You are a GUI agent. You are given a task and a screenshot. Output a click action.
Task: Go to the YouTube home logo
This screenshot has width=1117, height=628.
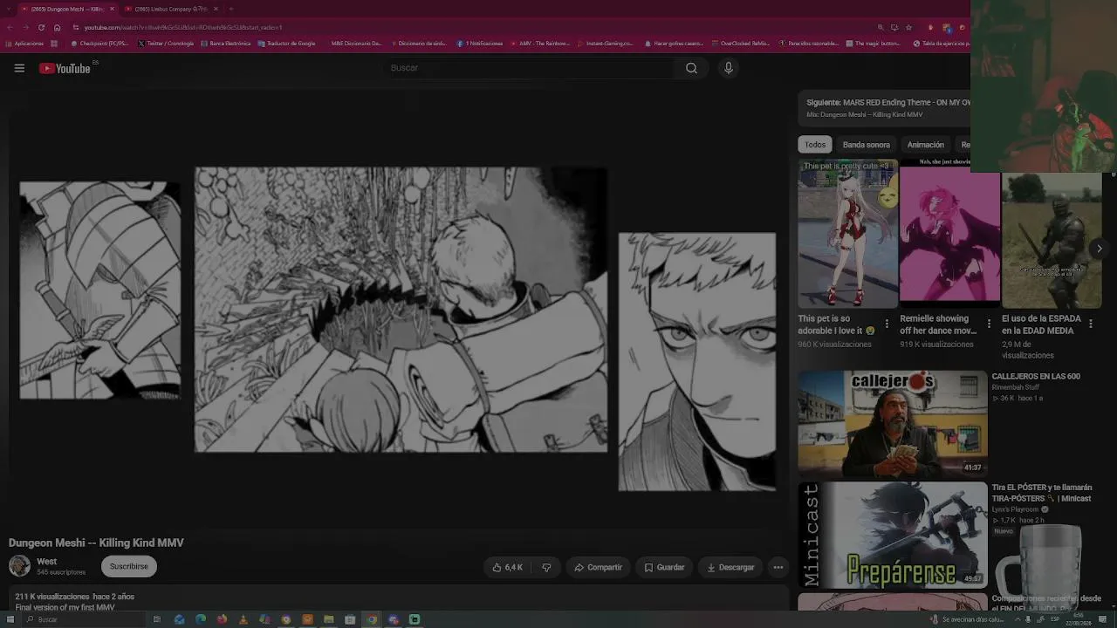pos(65,68)
